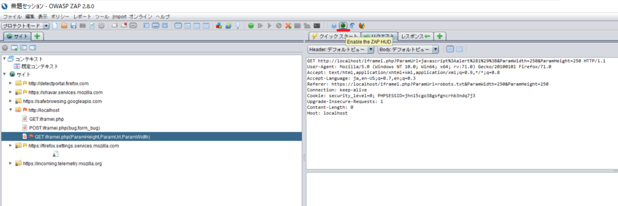Collapse the http://localhost tree node
The width and height of the screenshot is (618, 206).
click(11, 110)
